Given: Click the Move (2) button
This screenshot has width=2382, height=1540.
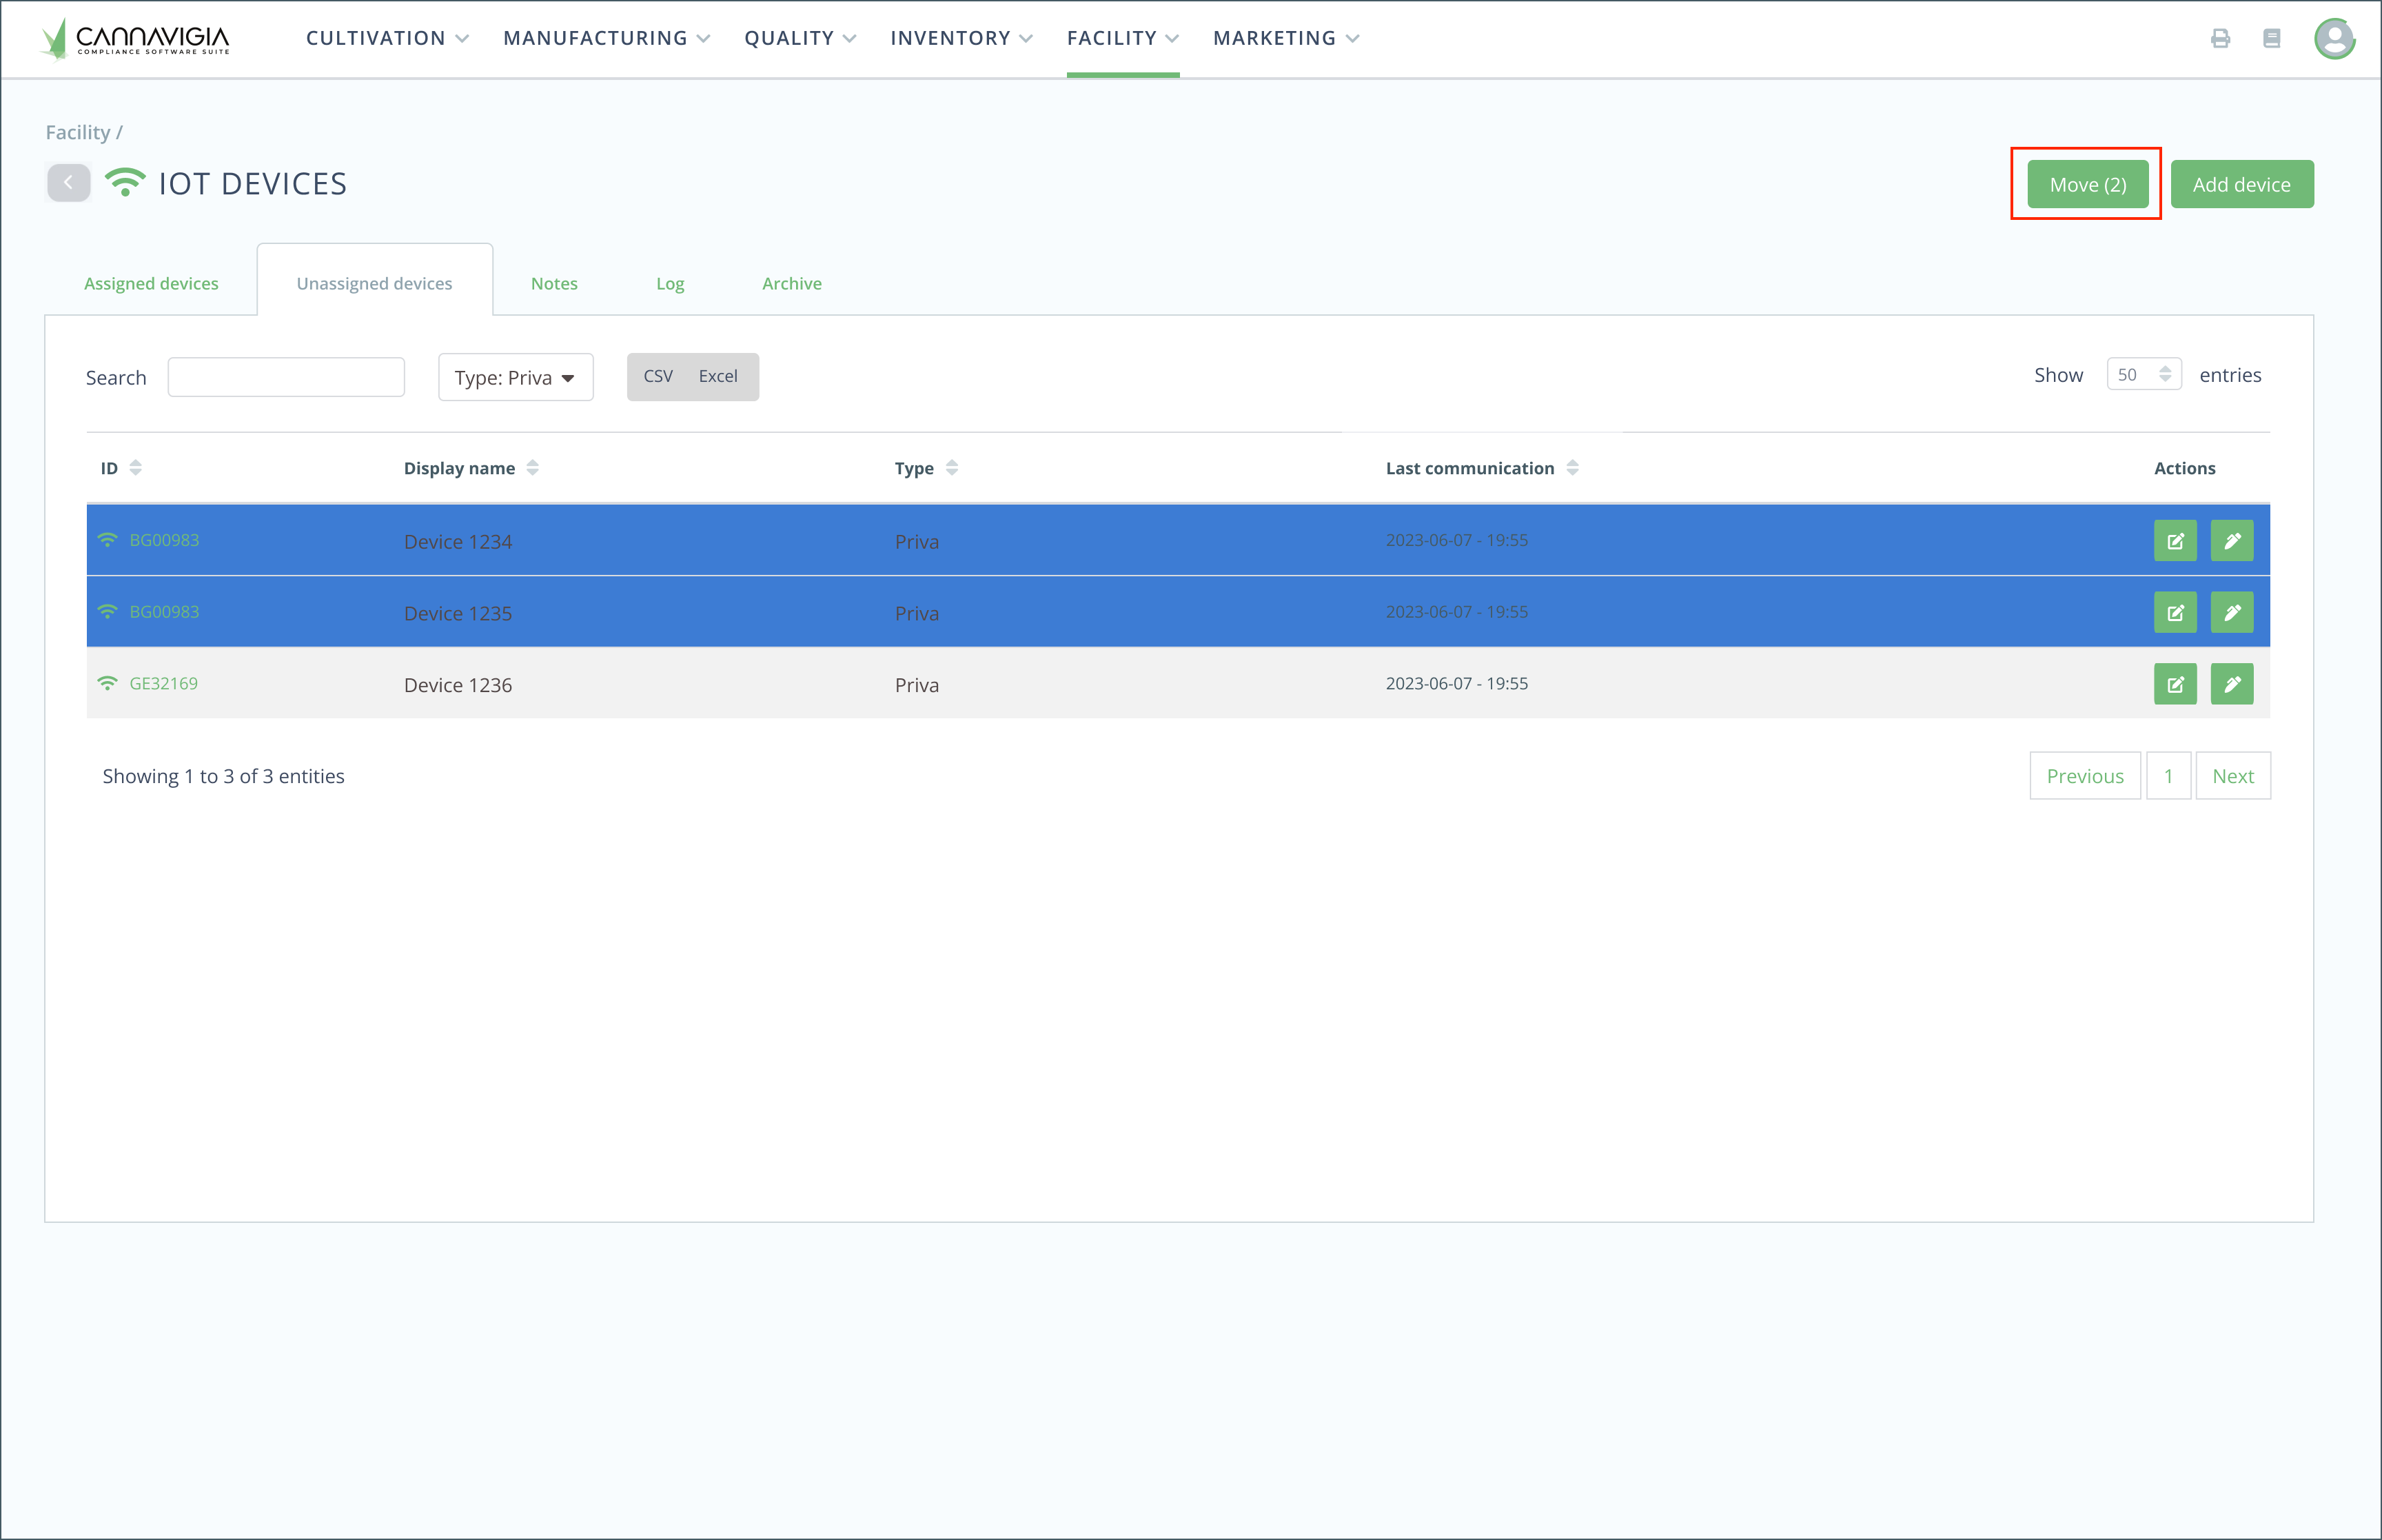Looking at the screenshot, I should (2087, 184).
